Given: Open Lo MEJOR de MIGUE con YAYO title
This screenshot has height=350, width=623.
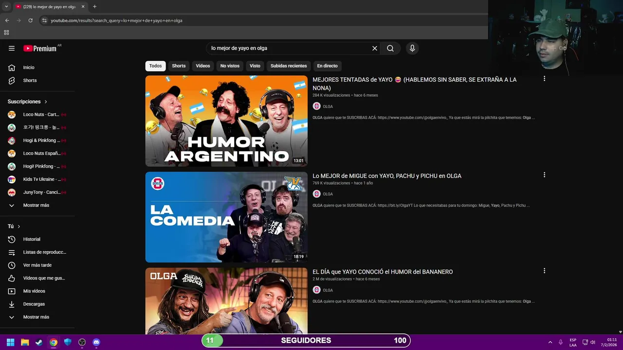Looking at the screenshot, I should (x=387, y=176).
